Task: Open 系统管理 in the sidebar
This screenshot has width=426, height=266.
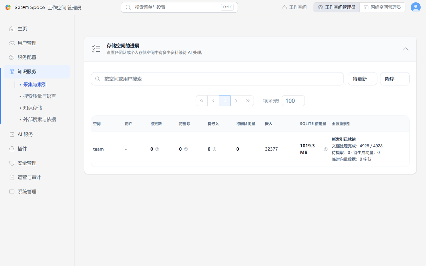Action: (x=37, y=192)
